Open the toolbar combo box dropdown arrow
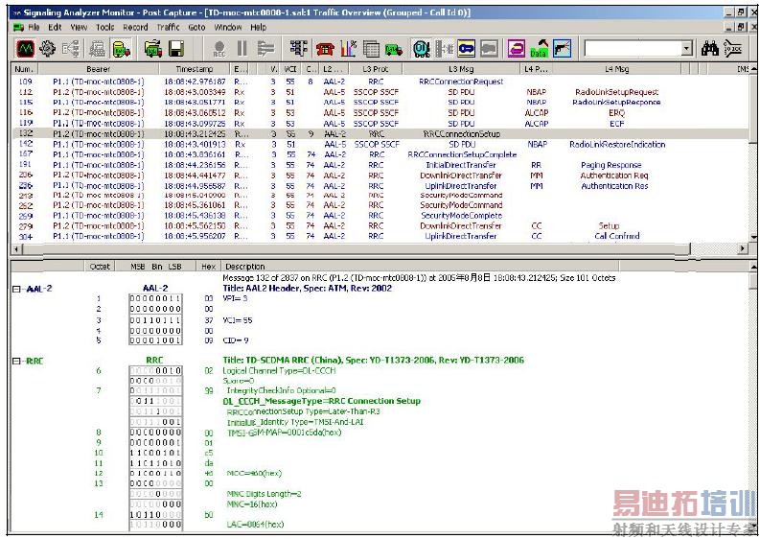The width and height of the screenshot is (760, 539). pos(686,49)
